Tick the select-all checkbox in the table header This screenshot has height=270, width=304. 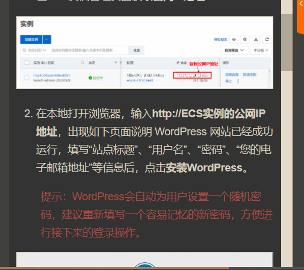pos(27,63)
